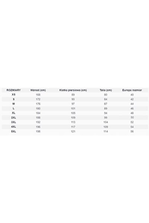Click the chest value 101
The height and width of the screenshot is (223, 149).
[73, 108]
